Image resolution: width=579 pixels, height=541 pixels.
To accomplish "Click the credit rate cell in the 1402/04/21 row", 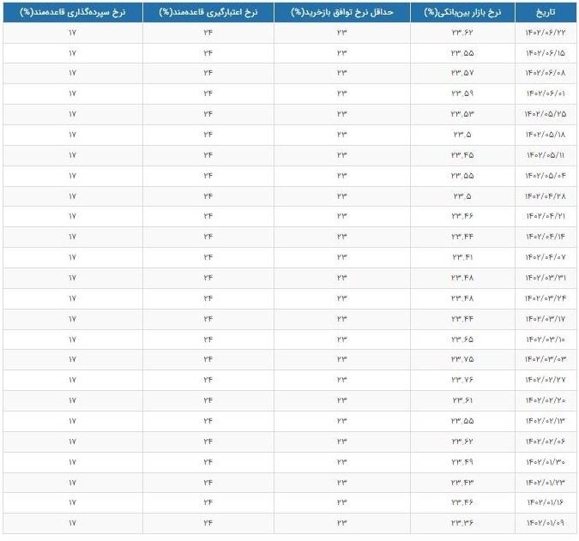I will point(208,216).
